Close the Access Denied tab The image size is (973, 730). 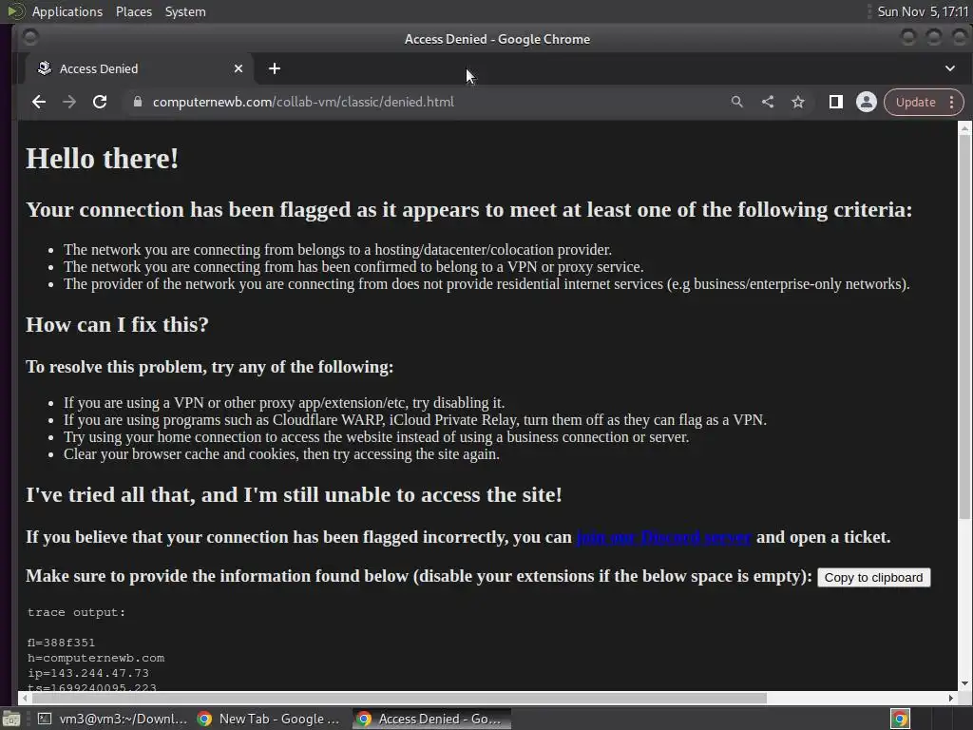[238, 68]
